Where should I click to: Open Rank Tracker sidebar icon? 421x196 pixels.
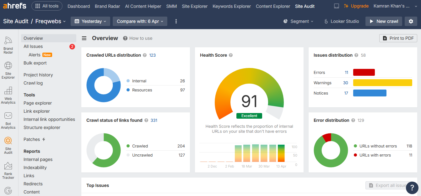coord(8,170)
